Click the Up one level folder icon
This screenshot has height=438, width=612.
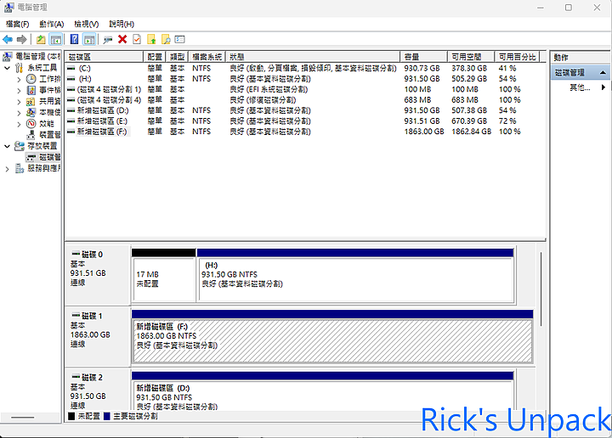pos(41,39)
